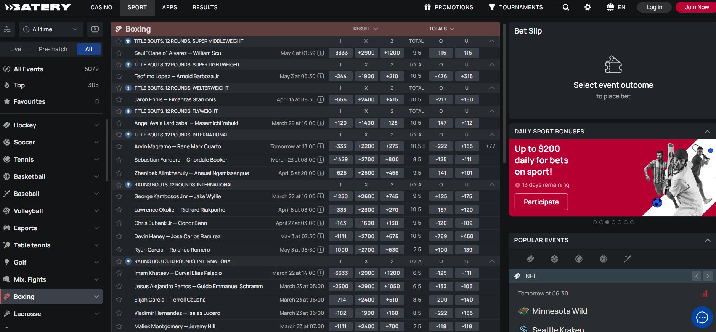Image resolution: width=716 pixels, height=332 pixels.
Task: Favourite the Jaron Ennis bout
Action: [x=119, y=99]
